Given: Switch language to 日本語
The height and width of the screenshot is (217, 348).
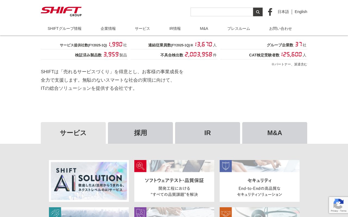Looking at the screenshot, I should click(x=283, y=12).
